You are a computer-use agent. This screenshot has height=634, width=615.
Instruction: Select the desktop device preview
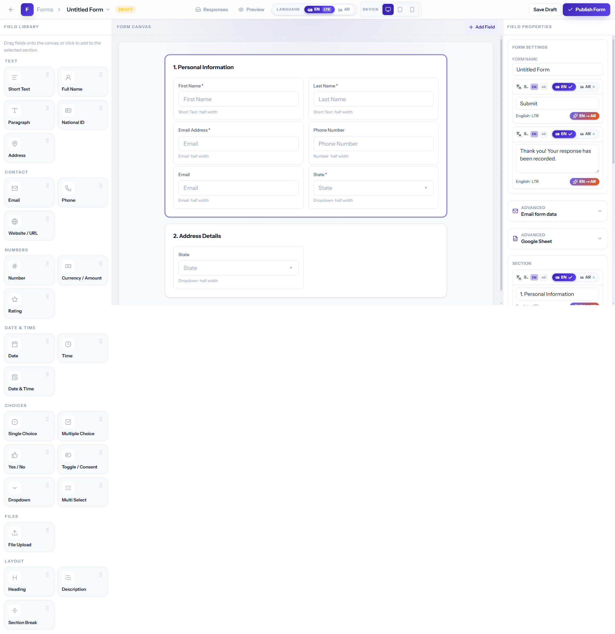(x=388, y=10)
